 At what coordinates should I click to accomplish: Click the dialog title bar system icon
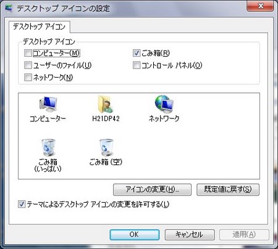tap(8, 8)
